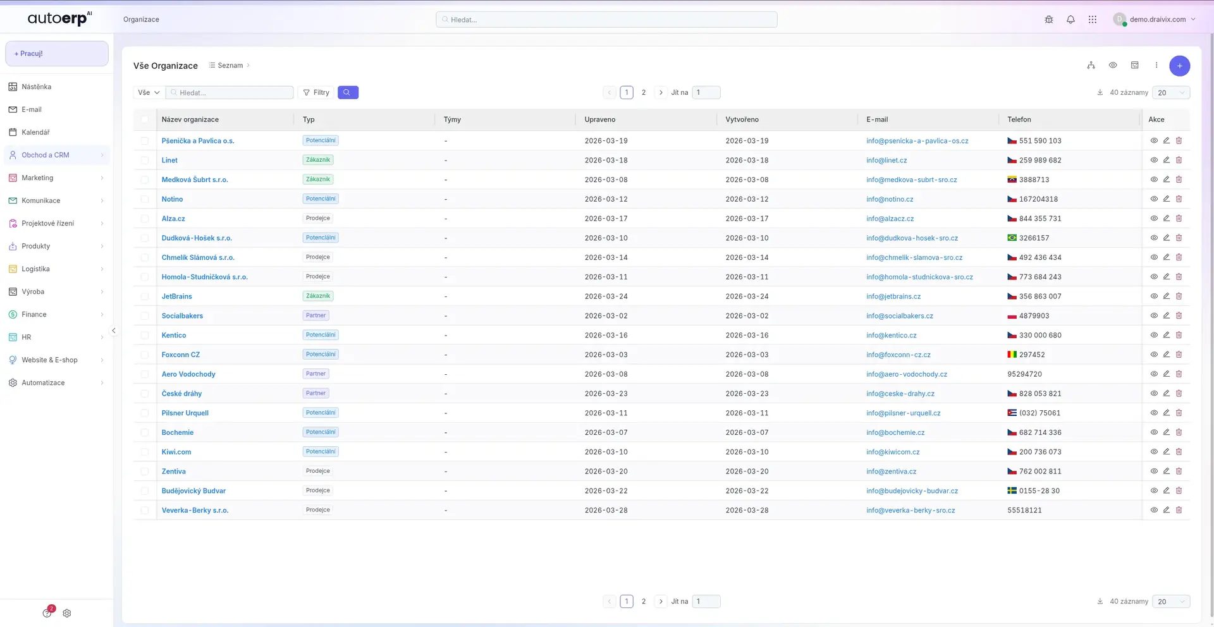Viewport: 1214px width, 627px height.
Task: Open settings gear at sidebar bottom
Action: (67, 613)
